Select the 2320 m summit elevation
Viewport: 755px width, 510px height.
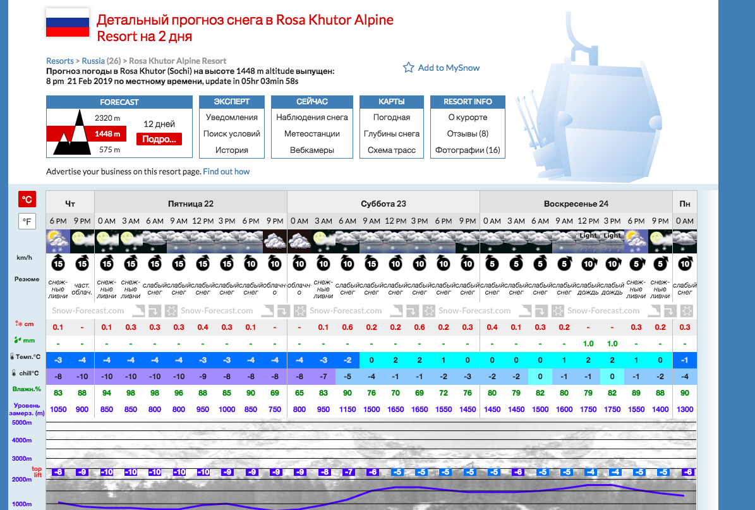click(107, 118)
